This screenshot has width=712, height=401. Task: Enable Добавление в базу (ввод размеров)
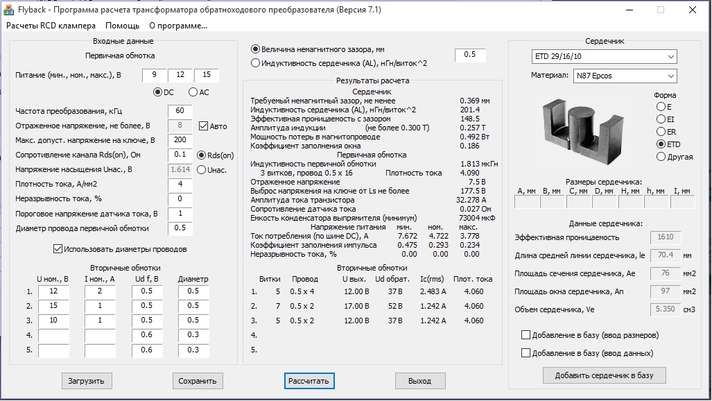tap(526, 335)
